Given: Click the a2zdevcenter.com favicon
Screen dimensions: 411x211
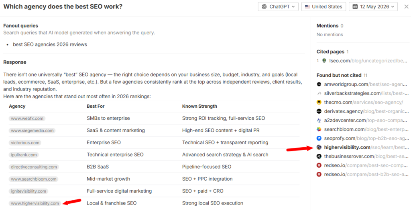Looking at the screenshot, I should 319,120.
